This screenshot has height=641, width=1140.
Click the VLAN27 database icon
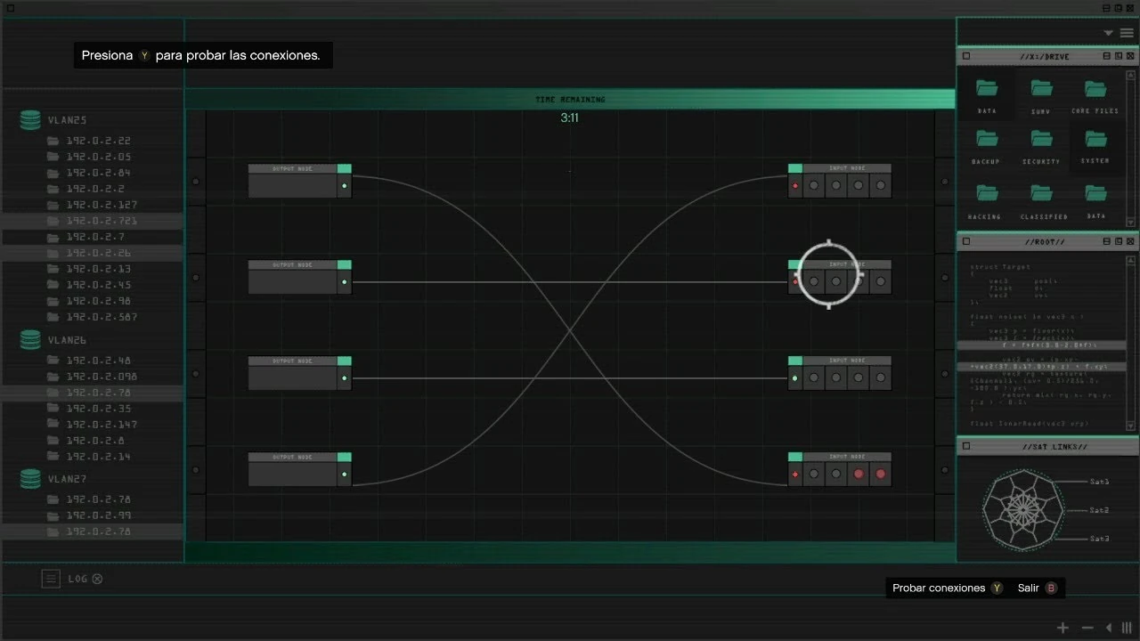coord(30,479)
